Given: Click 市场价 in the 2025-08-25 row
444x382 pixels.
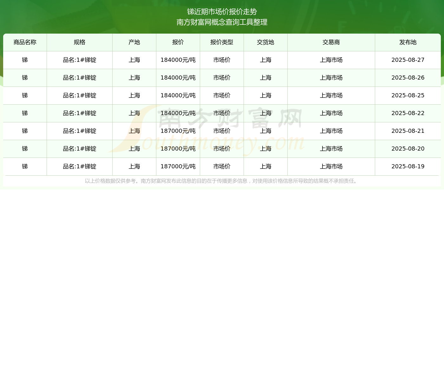Looking at the screenshot, I should pos(222,95).
